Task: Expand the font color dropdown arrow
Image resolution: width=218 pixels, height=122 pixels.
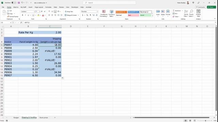Action: point(45,15)
